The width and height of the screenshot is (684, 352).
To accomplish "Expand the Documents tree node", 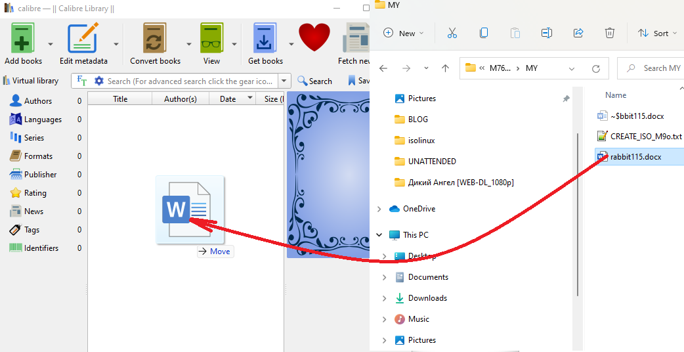I will [x=384, y=277].
